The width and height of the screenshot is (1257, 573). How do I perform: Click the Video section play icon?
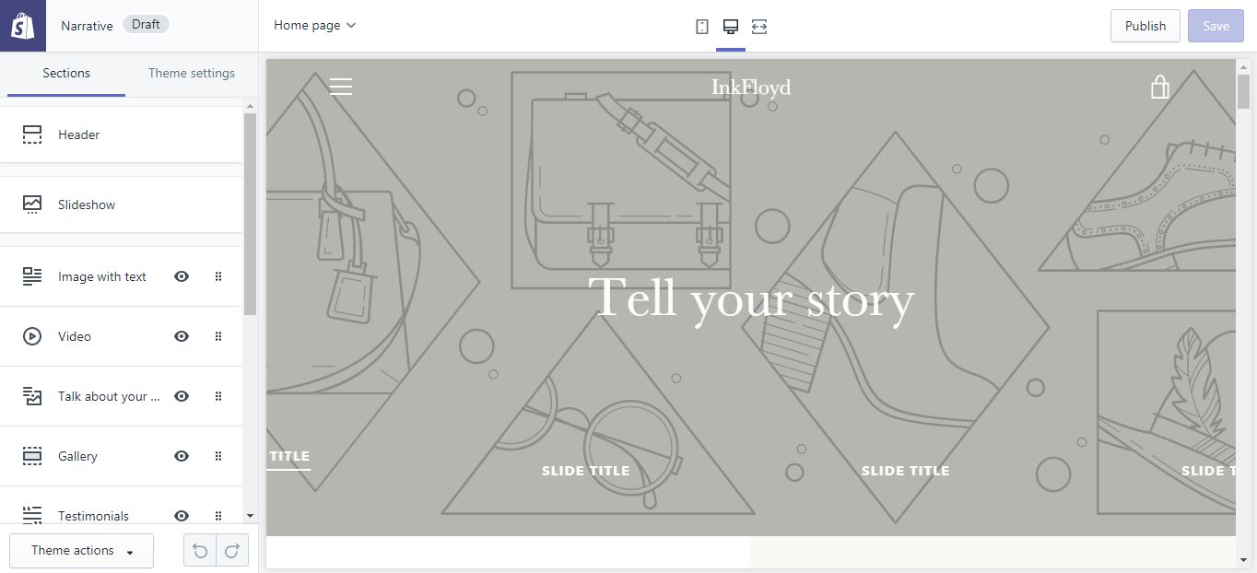point(32,336)
